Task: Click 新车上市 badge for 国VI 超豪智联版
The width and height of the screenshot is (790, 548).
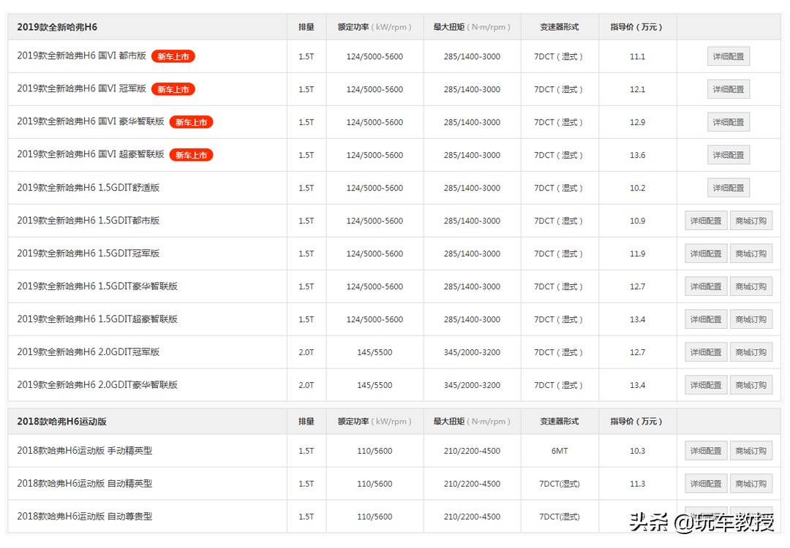Action: [x=191, y=155]
